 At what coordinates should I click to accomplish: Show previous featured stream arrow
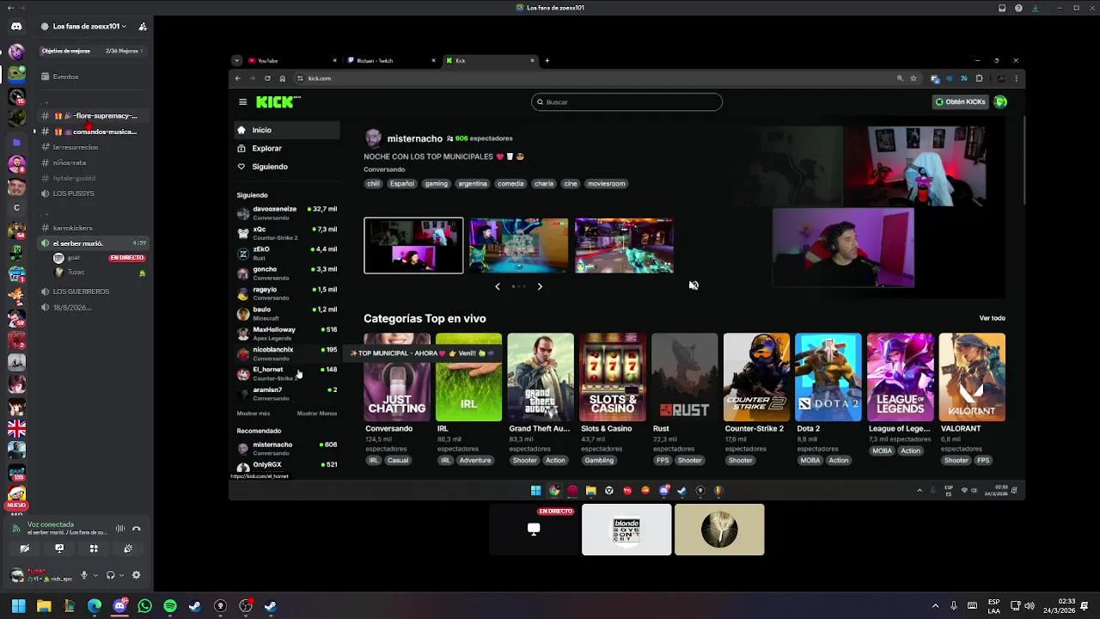[497, 286]
